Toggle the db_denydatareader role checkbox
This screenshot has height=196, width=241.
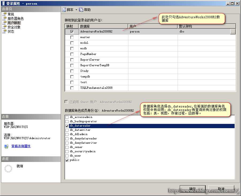pyautogui.click(x=67, y=139)
